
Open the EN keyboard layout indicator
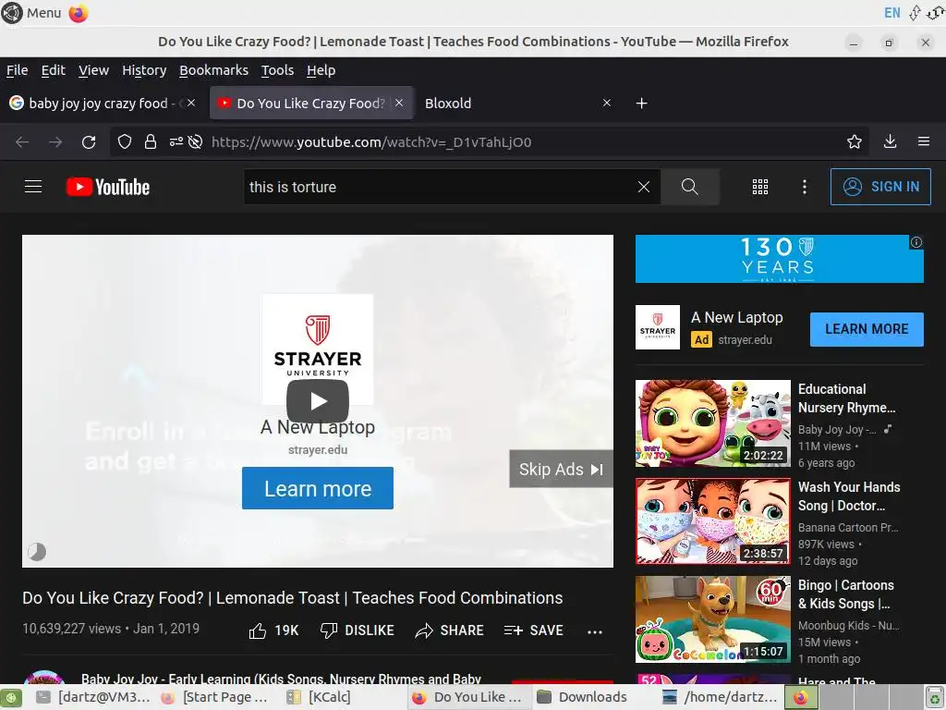click(x=891, y=13)
